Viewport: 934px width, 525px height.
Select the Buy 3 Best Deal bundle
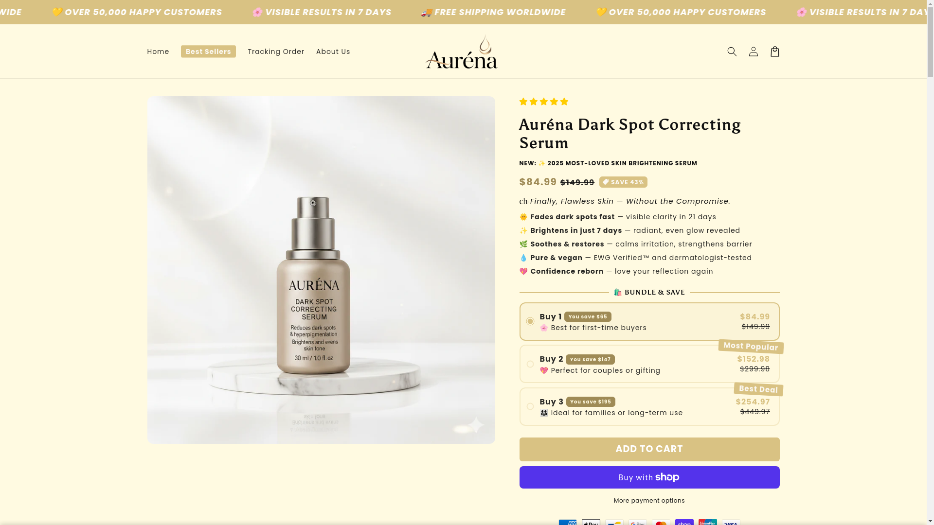click(x=649, y=406)
